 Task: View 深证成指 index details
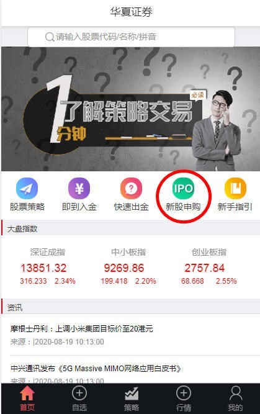[x=48, y=267]
